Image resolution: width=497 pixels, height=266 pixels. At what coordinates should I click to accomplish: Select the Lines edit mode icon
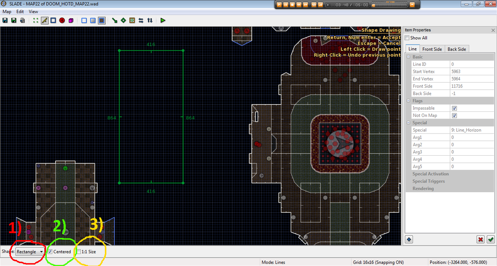pos(45,20)
